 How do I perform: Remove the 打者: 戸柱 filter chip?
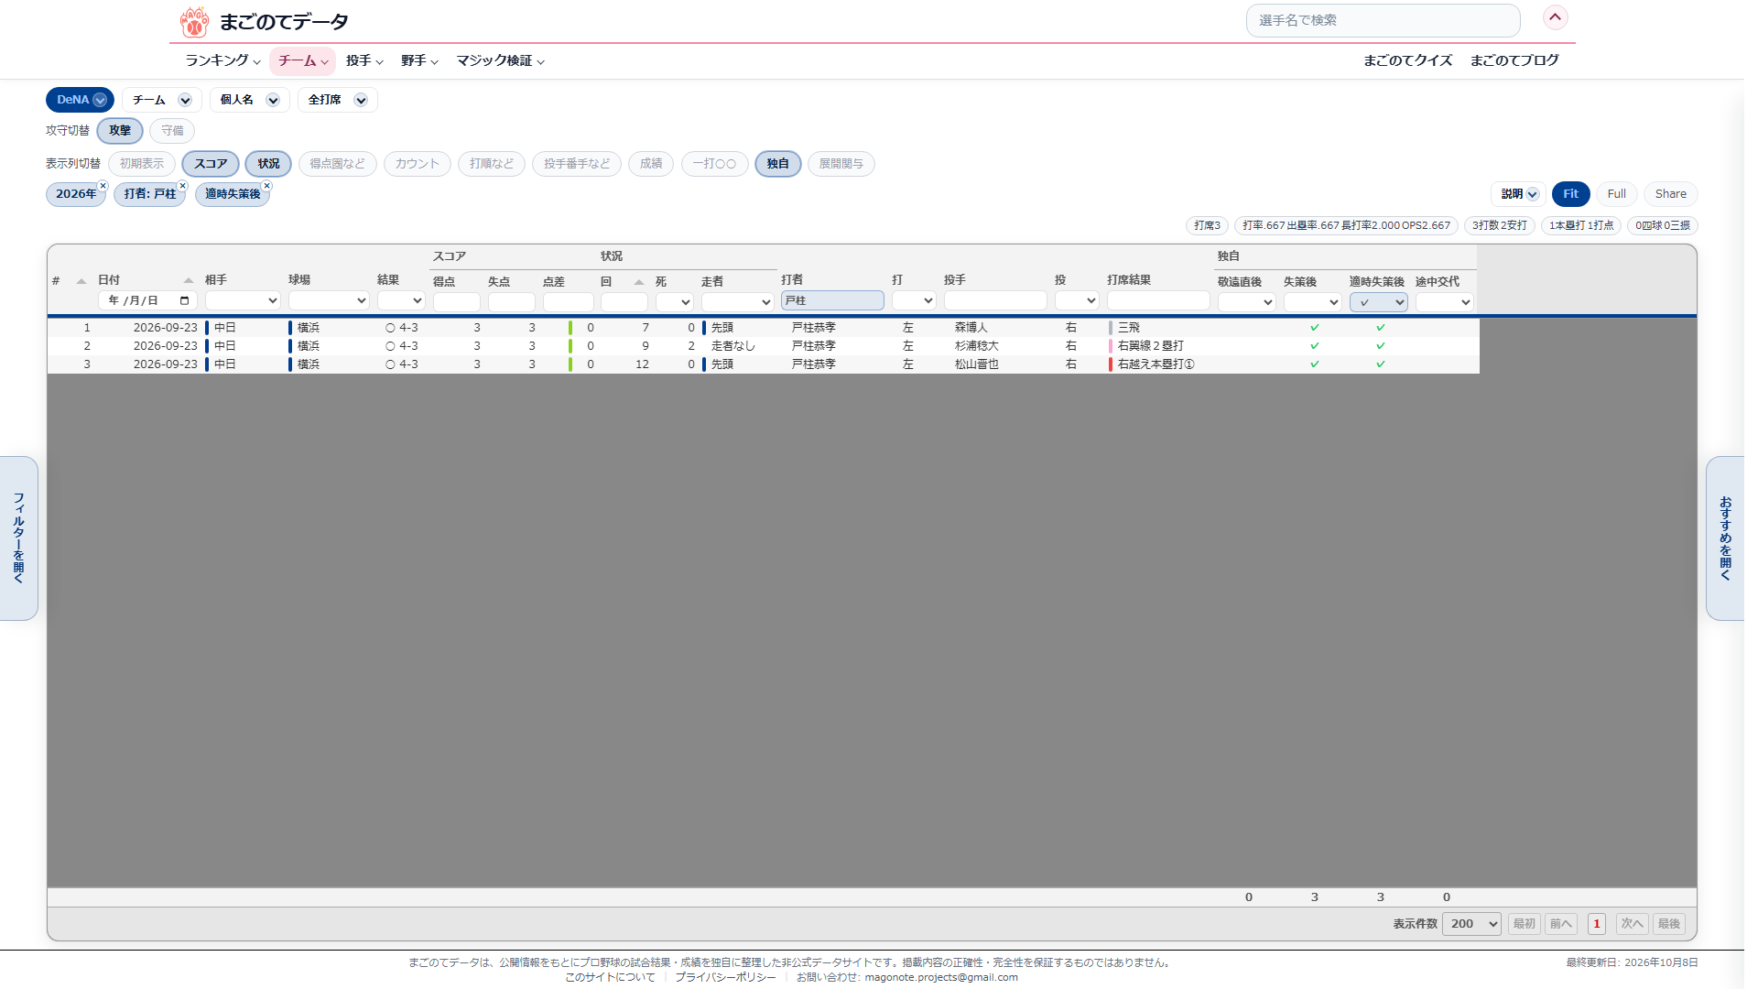pos(183,186)
